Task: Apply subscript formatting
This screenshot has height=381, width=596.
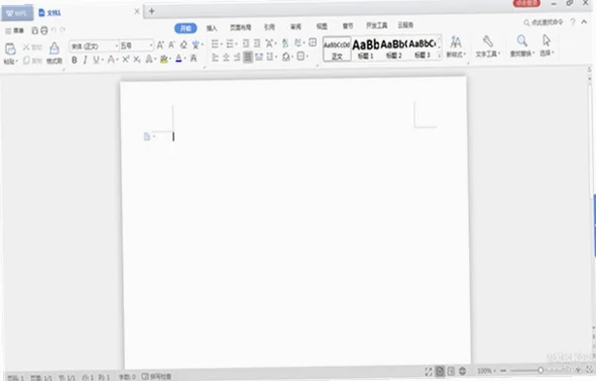Action: 137,59
